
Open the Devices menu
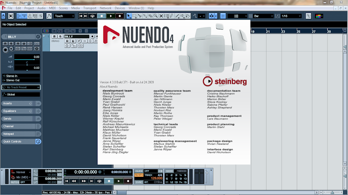[x=120, y=8]
